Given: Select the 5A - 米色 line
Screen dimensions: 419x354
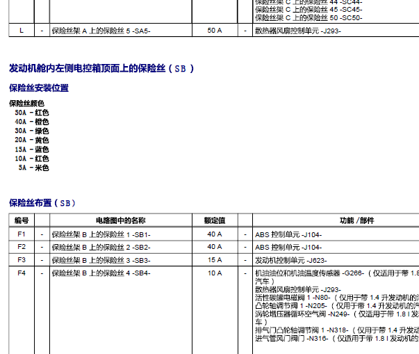Looking at the screenshot, I should [x=33, y=168].
